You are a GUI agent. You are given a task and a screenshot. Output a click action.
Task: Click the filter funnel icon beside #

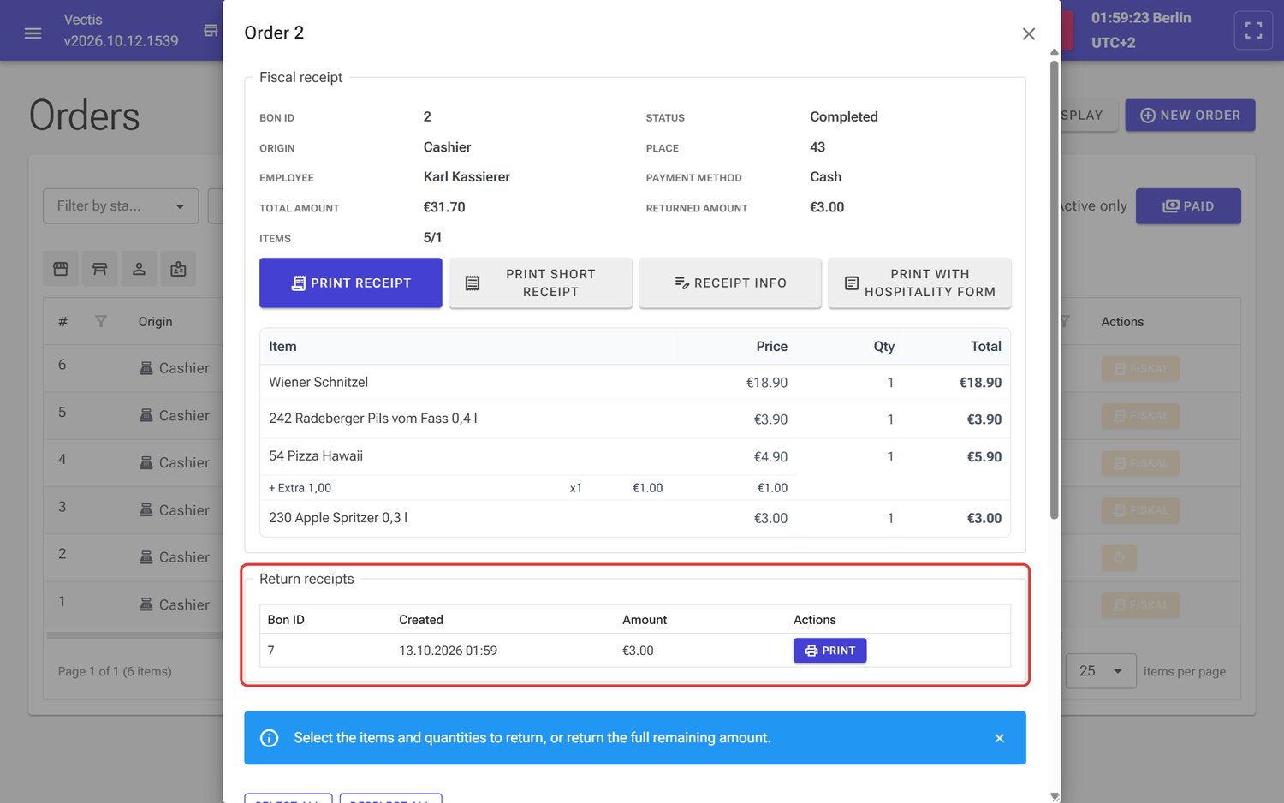[101, 322]
